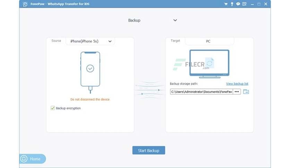Click the 'Do not disconnect the device' text
The image size is (290, 168).
tap(90, 99)
